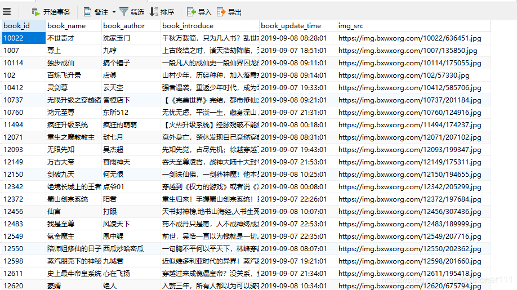The width and height of the screenshot is (517, 290).
Task: Click the book name 仙宫
Action: click(54, 212)
